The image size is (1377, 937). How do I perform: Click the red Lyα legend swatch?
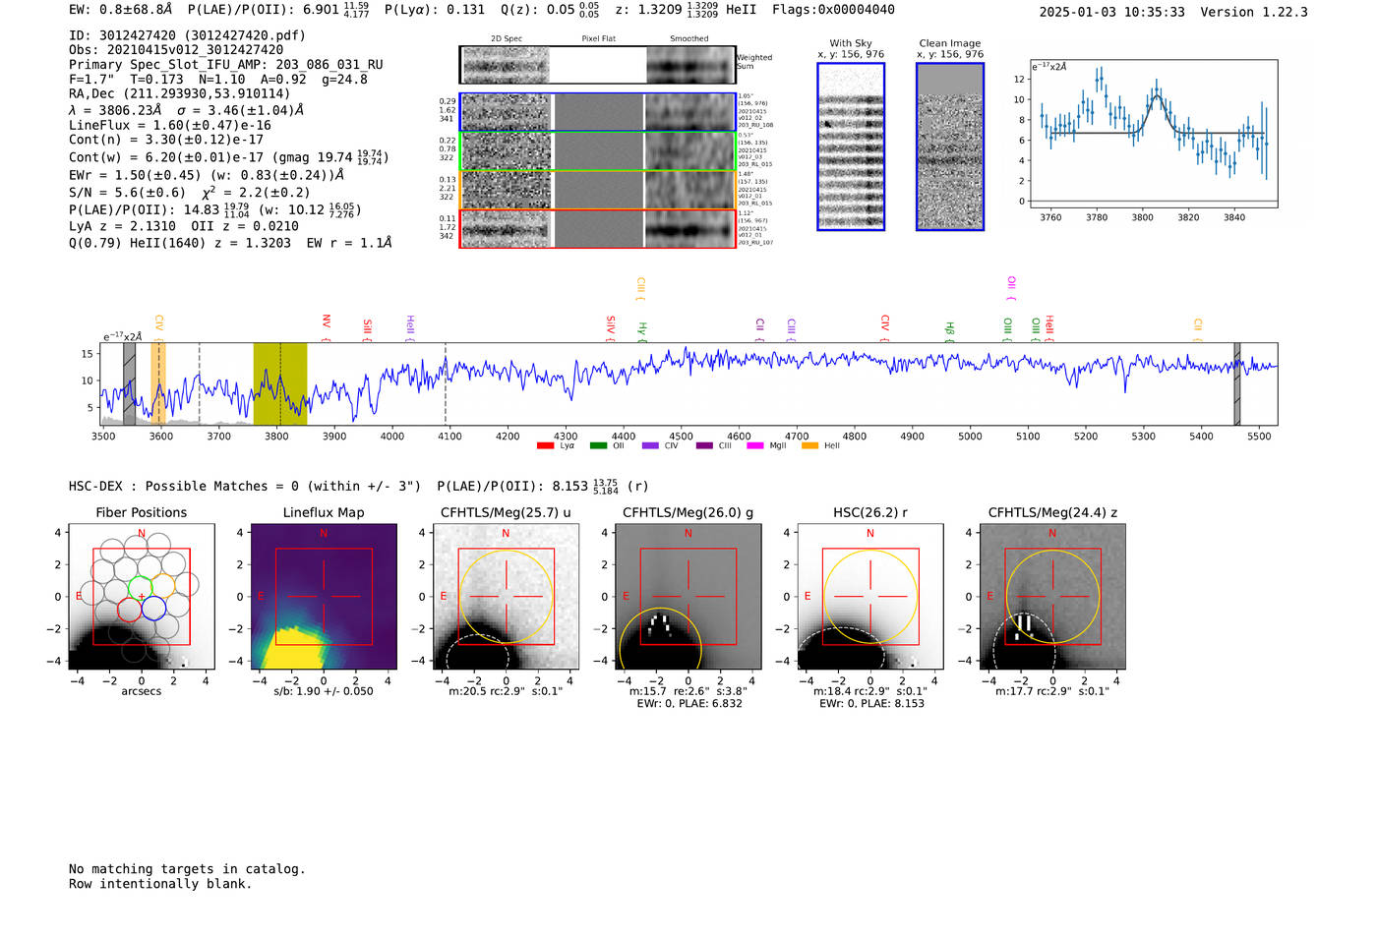tap(545, 446)
